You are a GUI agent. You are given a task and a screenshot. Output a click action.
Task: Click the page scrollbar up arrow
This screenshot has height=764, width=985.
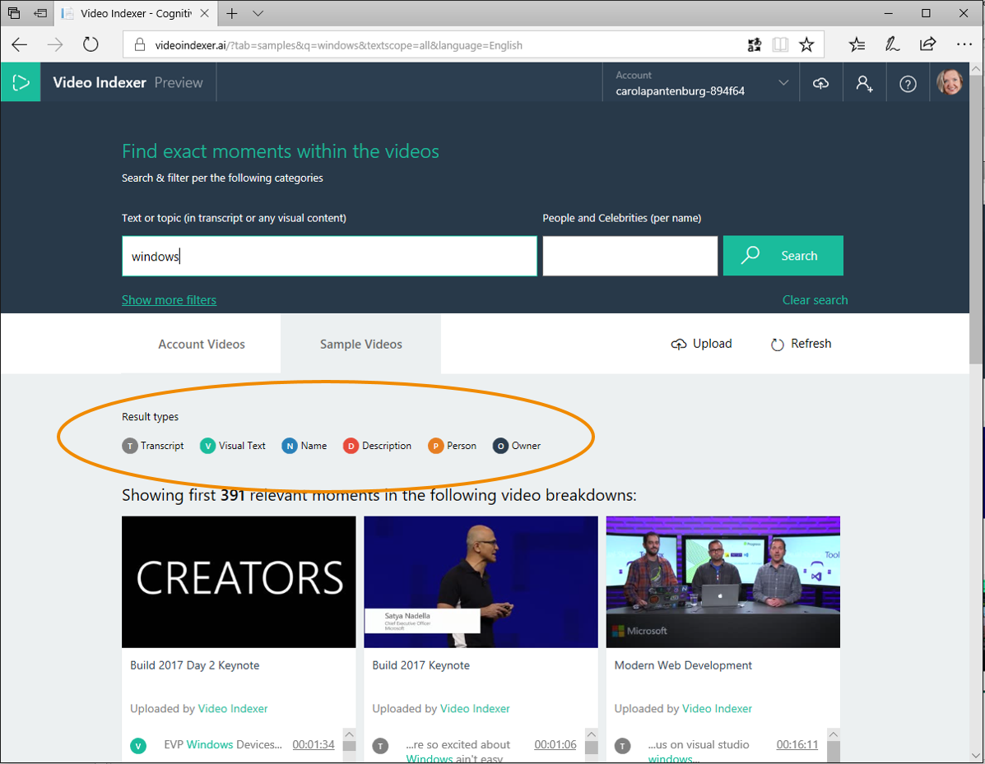pos(976,68)
